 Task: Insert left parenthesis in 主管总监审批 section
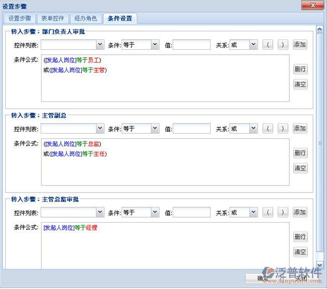pos(268,213)
